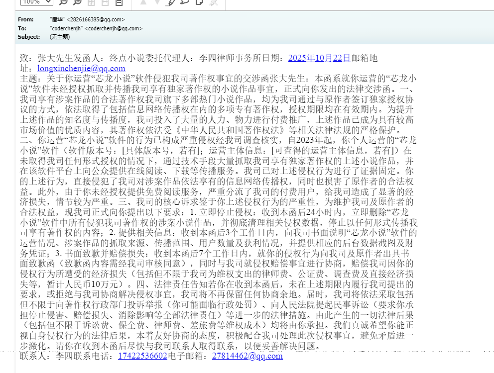Click sender address 2826166385@qq.com

pos(96,19)
